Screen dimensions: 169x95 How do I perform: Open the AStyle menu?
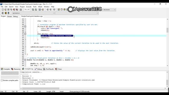point(40,7)
